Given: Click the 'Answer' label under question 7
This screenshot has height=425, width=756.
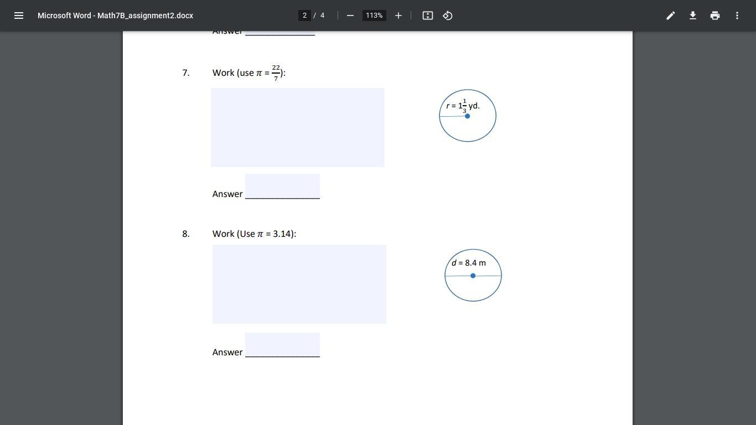Looking at the screenshot, I should tap(227, 194).
